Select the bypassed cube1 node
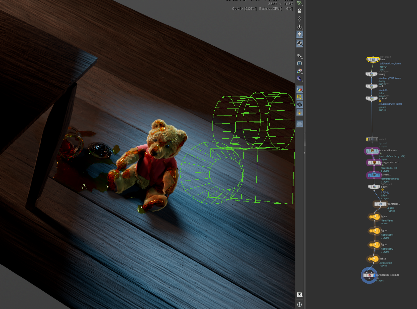417x309 pixels. (x=372, y=139)
